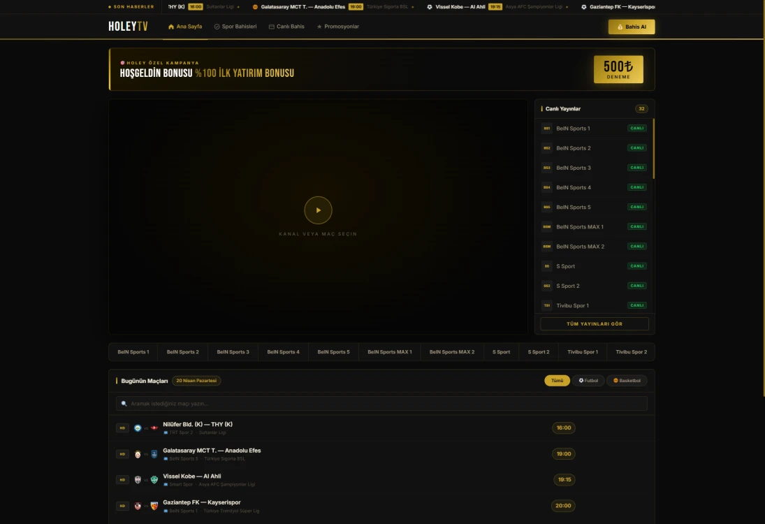Click the SS icon for S Sport

[546, 266]
